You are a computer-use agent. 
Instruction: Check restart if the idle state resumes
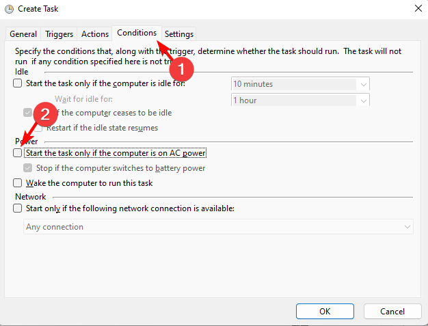point(39,128)
